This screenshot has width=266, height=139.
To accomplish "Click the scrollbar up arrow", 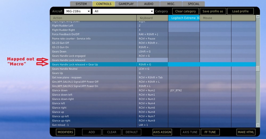I will (x=258, y=17).
